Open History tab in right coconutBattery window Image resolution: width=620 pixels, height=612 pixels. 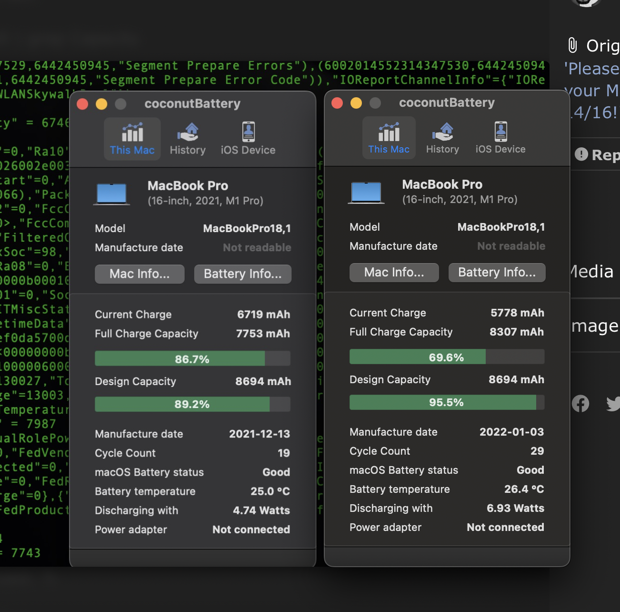coord(442,138)
